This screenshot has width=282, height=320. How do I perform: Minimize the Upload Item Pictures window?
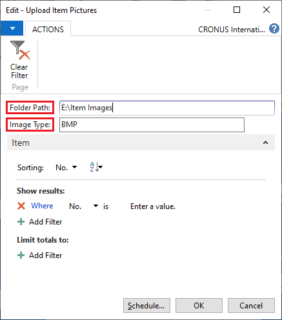pyautogui.click(x=208, y=10)
